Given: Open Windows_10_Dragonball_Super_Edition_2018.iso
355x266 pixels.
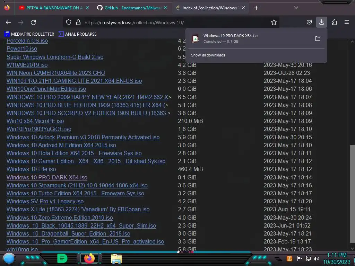Looking at the screenshot, I should coord(68,233).
